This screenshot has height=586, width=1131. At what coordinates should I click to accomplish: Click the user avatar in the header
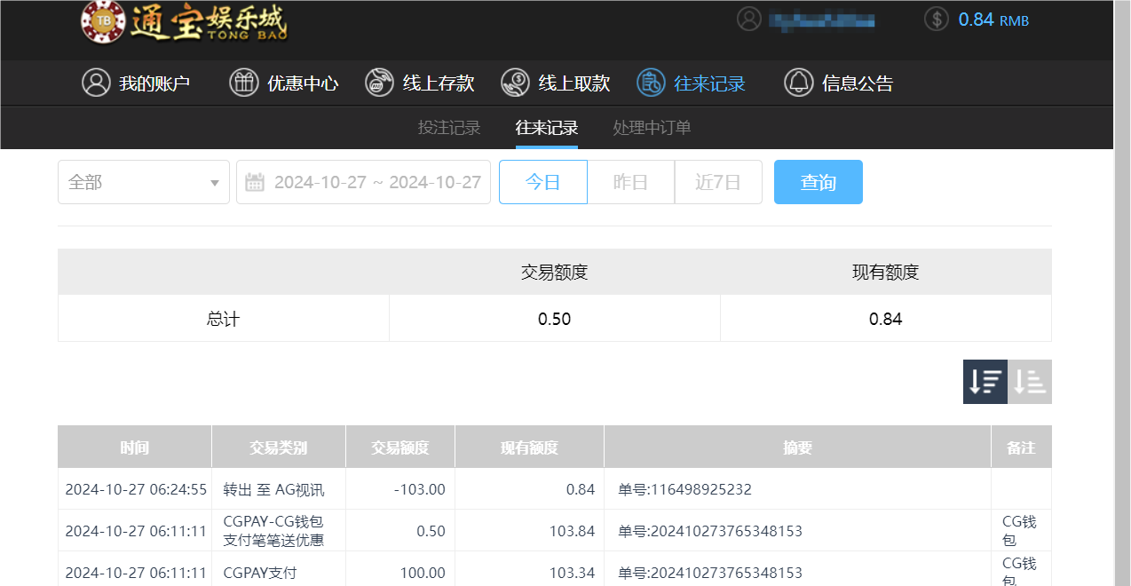pos(748,19)
